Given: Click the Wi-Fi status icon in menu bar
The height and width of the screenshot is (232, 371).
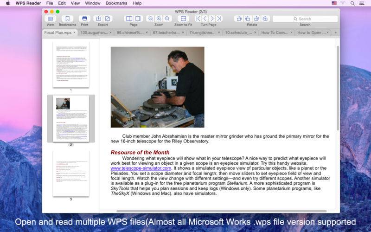Looking at the screenshot, I should (343, 3).
